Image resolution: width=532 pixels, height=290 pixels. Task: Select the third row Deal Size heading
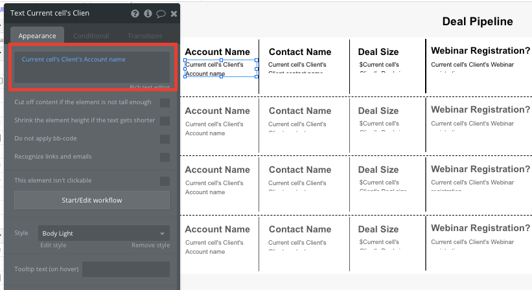[378, 170]
